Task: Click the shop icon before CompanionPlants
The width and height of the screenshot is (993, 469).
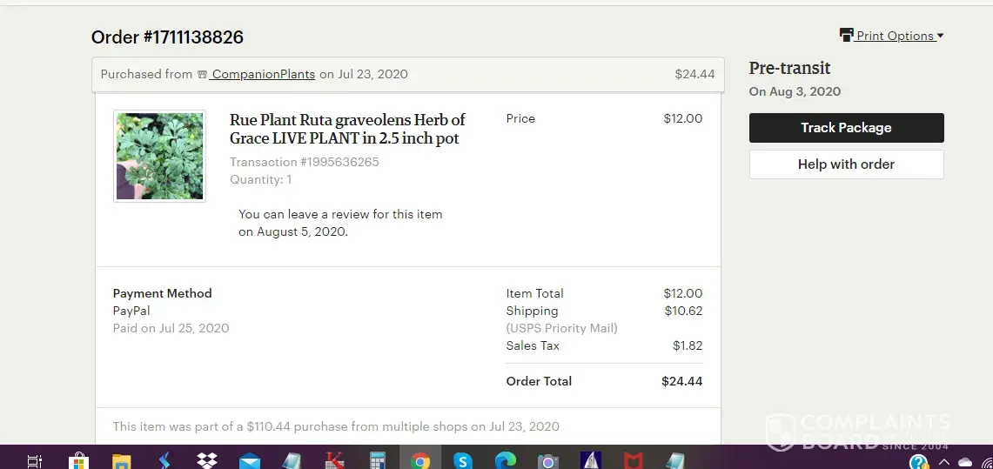Action: pyautogui.click(x=202, y=74)
